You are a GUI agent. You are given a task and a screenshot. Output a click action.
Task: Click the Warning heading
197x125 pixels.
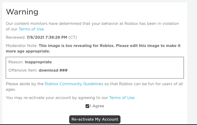22,12
